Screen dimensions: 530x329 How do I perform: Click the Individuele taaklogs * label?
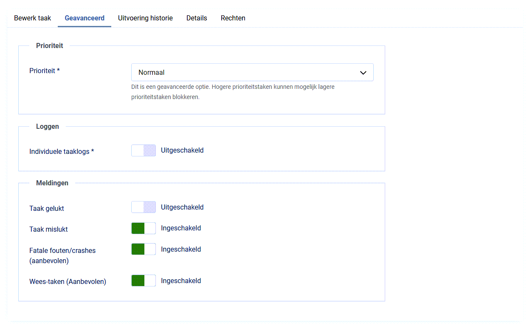pyautogui.click(x=62, y=151)
